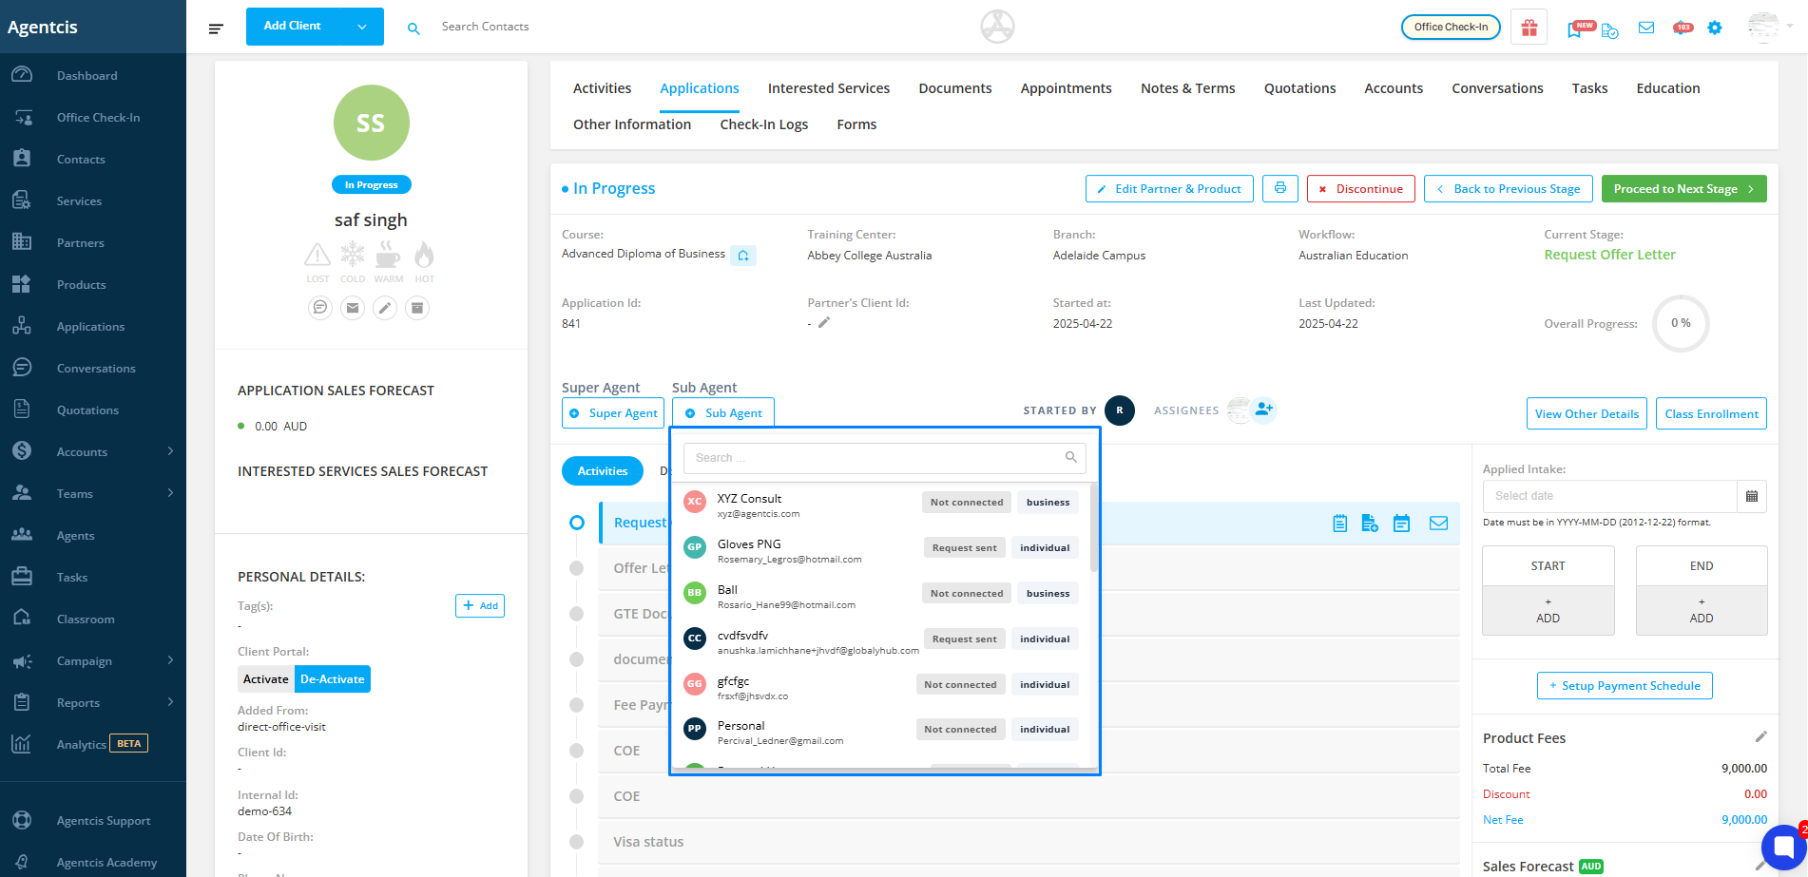Click the Discontinue button
The width and height of the screenshot is (1808, 877).
[1361, 188]
